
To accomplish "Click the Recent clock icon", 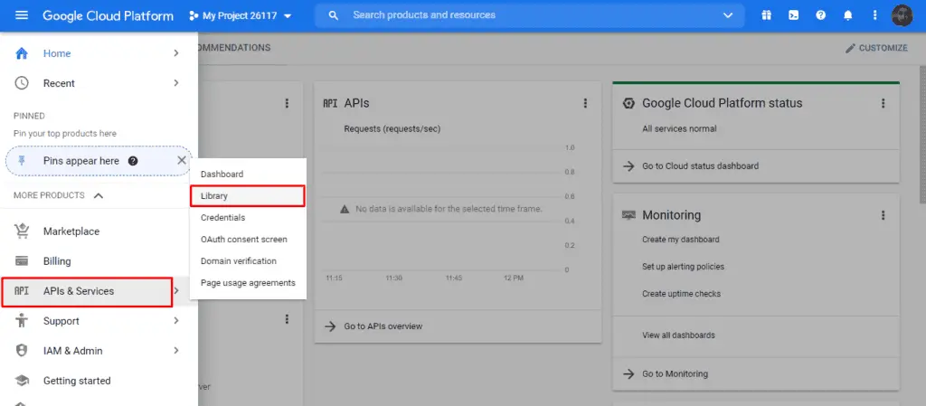I will coord(22,83).
